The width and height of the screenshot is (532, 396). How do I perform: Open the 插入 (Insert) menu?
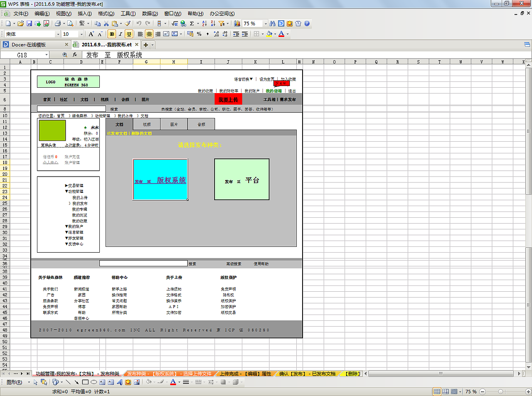click(85, 14)
